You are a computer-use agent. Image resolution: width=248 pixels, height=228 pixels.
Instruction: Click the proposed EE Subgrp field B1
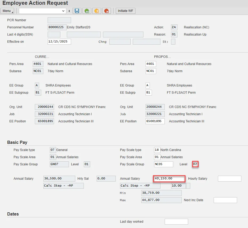148,93
